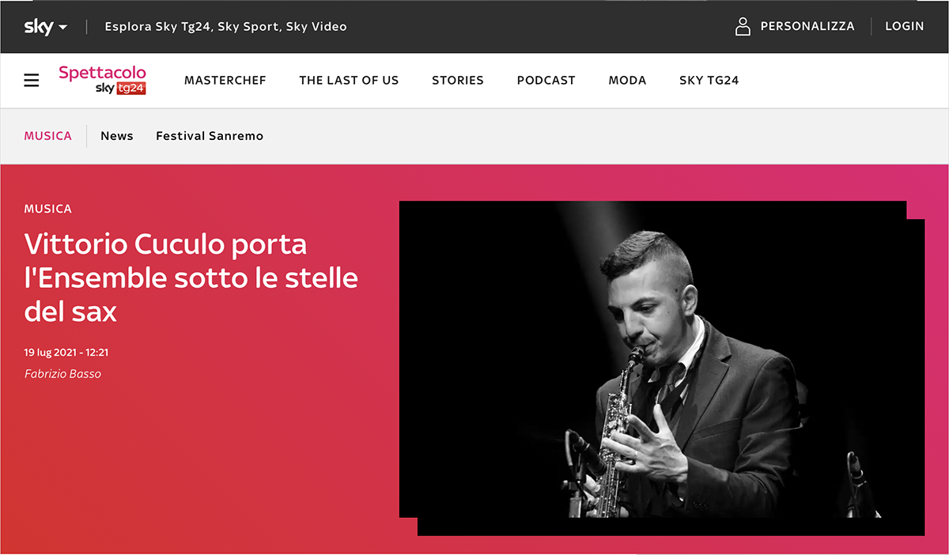This screenshot has width=949, height=555.
Task: Select STORIES in navigation bar
Action: point(458,81)
